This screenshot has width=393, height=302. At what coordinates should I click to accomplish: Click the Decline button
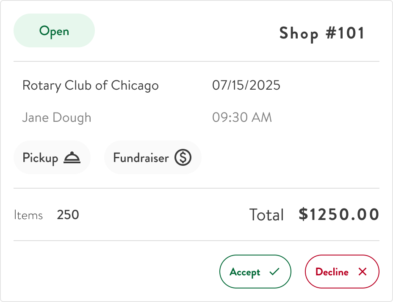[342, 272]
